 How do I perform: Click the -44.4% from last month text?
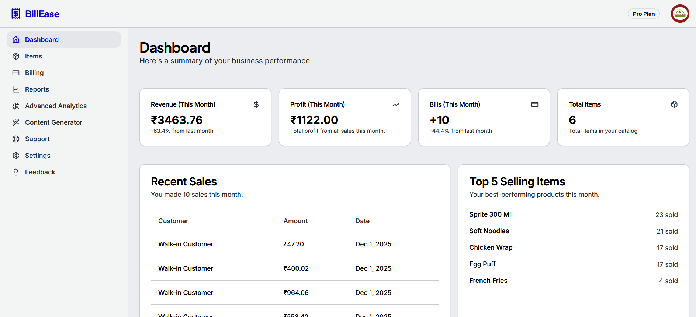461,131
